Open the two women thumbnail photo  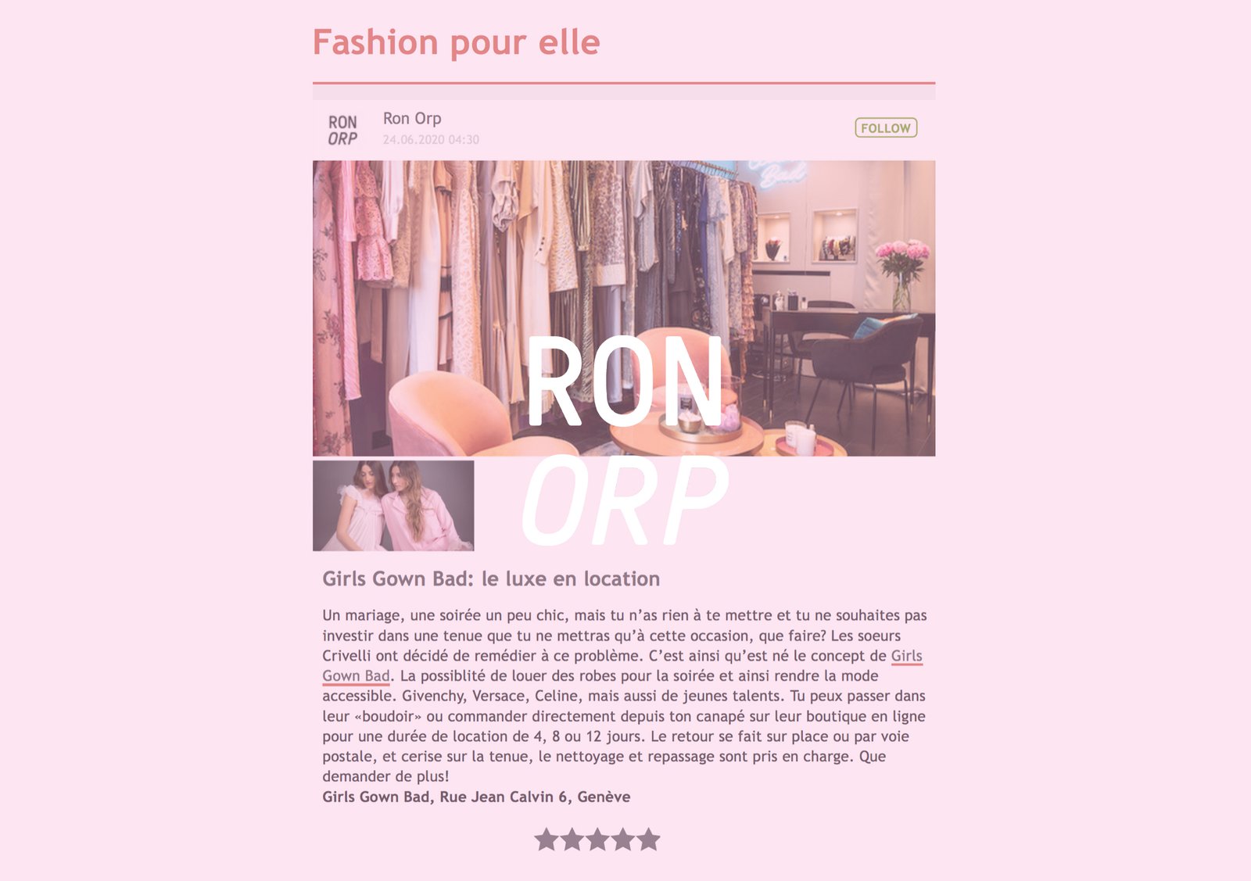pos(393,506)
